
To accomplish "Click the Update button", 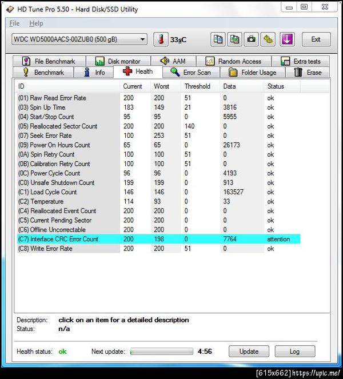I will click(x=249, y=351).
